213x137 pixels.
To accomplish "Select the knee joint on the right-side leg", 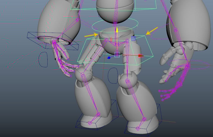I will tap(127, 81).
